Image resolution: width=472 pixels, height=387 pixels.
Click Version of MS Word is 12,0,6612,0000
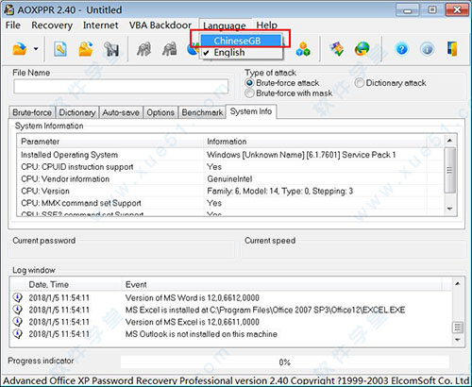point(193,297)
